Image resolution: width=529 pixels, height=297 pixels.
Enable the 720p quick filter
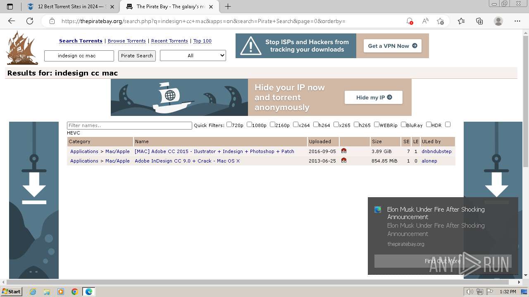tap(229, 125)
